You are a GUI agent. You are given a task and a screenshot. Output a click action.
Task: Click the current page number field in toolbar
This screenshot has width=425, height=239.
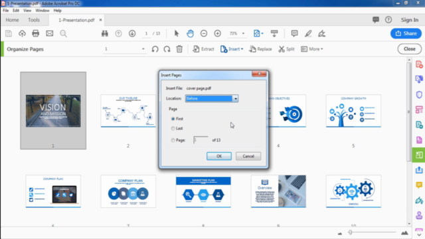146,33
